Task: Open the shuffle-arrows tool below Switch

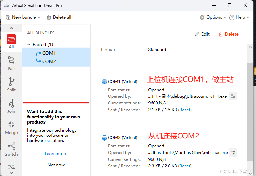Action: (11, 167)
